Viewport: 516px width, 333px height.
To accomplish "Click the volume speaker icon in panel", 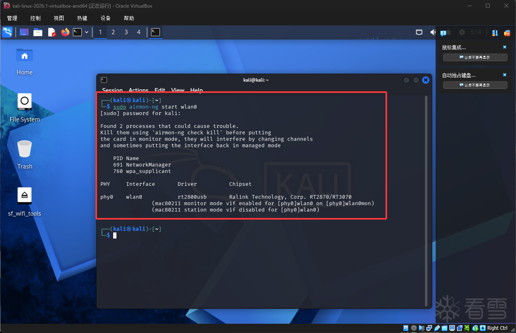I will tap(433, 32).
